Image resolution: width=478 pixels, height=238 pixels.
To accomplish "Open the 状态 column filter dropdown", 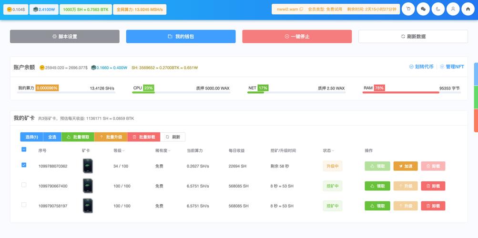I will pos(333,150).
